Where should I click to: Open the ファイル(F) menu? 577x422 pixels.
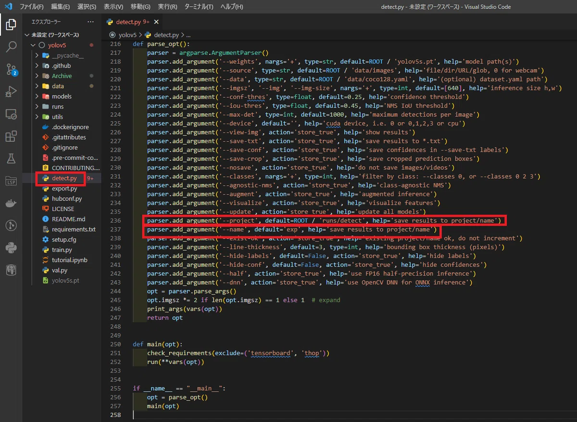(x=31, y=7)
